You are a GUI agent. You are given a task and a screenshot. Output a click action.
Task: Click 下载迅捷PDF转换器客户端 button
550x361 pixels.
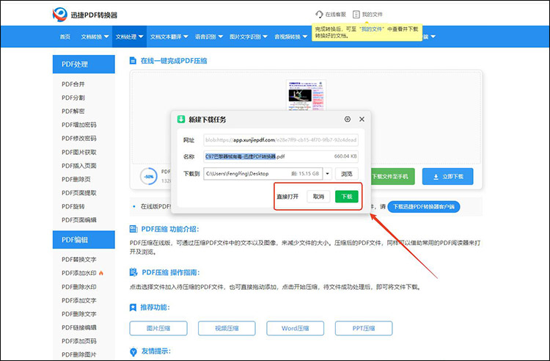pyautogui.click(x=424, y=207)
